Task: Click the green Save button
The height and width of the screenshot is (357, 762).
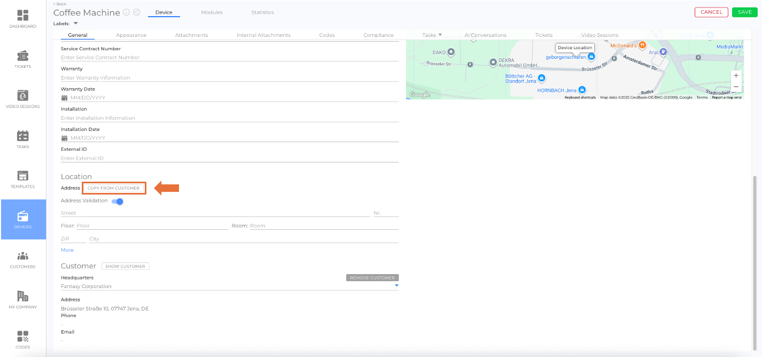Action: pos(744,12)
